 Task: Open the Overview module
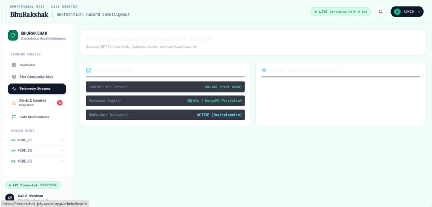37,65
